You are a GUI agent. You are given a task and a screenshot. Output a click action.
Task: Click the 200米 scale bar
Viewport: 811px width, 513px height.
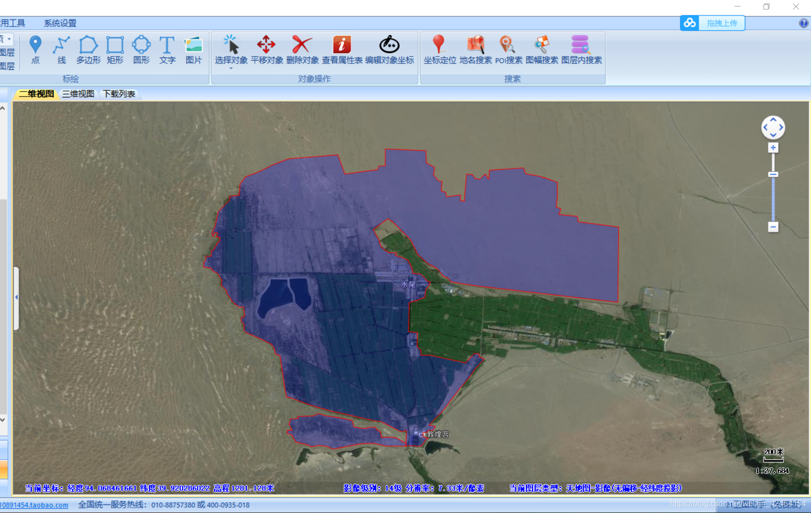point(773,455)
